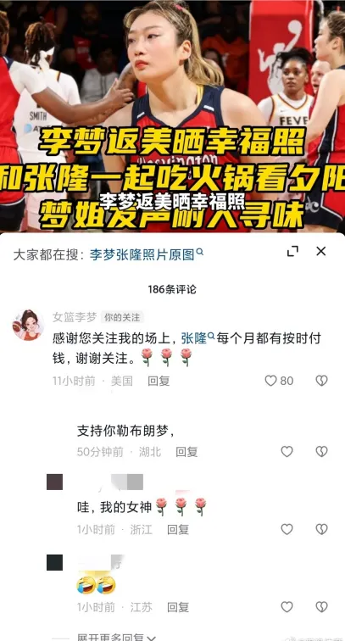The height and width of the screenshot is (641, 345).
Task: Dislike the laughing emoji comment from 江苏
Action: point(322,607)
